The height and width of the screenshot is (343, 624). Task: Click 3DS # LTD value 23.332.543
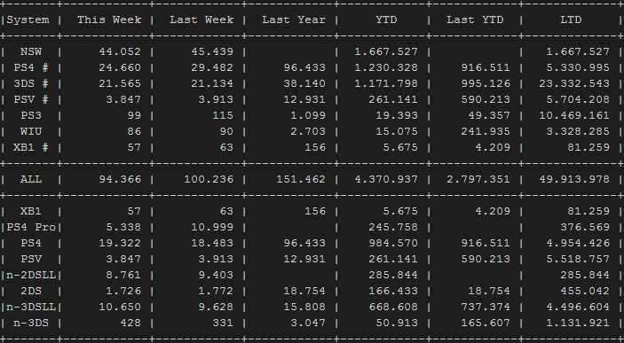click(574, 83)
